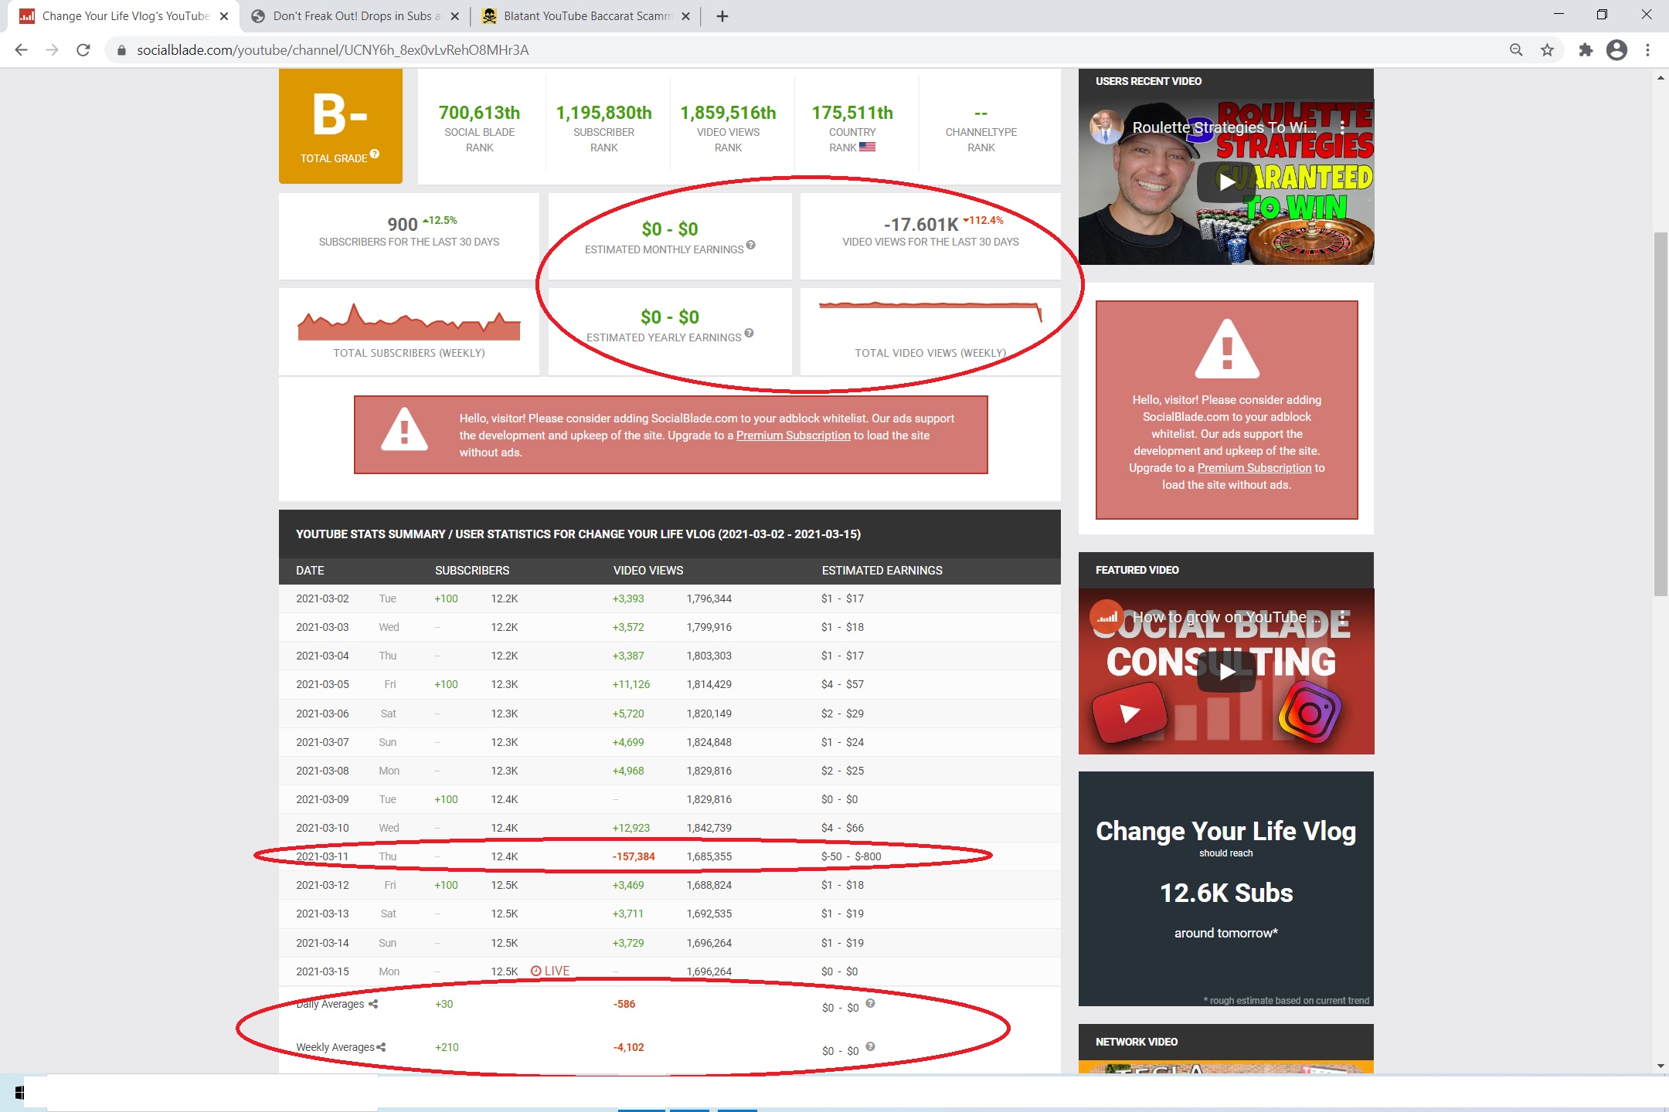1669x1112 pixels.
Task: Click the channel avatar on recent video
Action: tap(1106, 127)
